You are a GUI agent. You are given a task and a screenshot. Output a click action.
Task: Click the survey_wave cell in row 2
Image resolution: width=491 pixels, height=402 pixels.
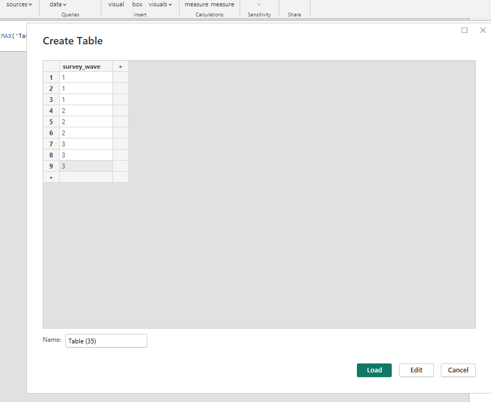(86, 88)
